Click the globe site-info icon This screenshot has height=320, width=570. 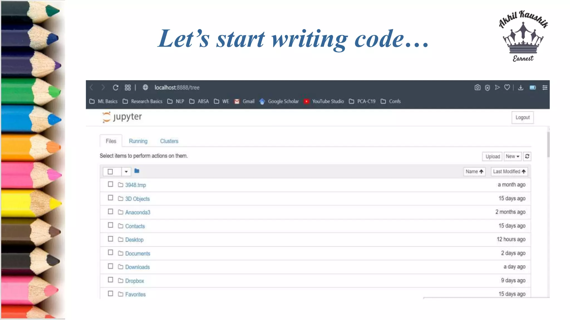coord(145,87)
